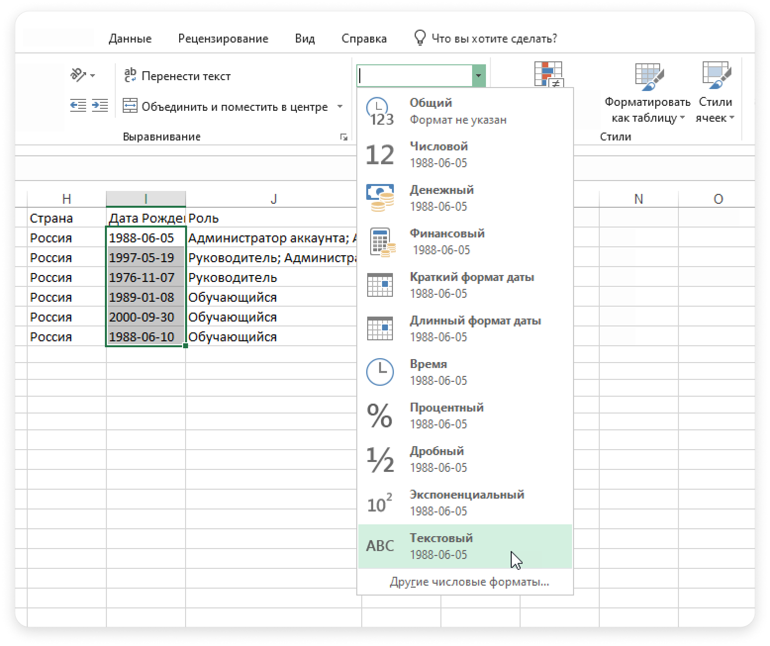
Task: Click the fill handle of the selected range
Action: point(186,346)
